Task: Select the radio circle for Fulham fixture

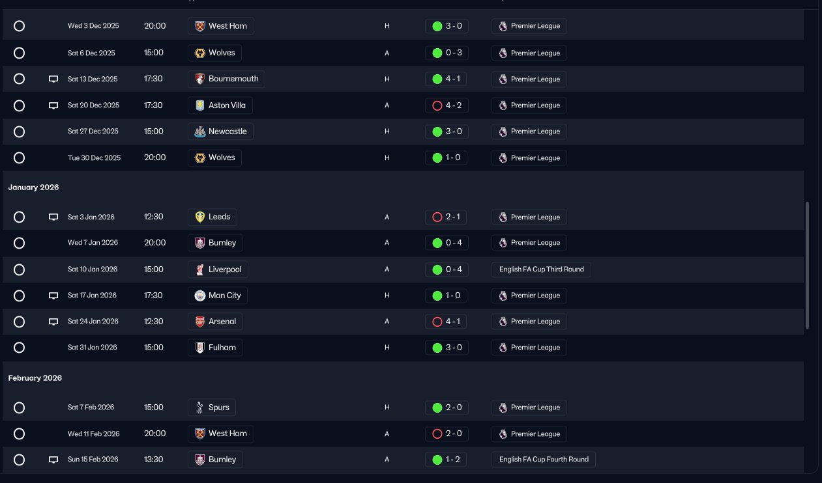Action: click(19, 348)
